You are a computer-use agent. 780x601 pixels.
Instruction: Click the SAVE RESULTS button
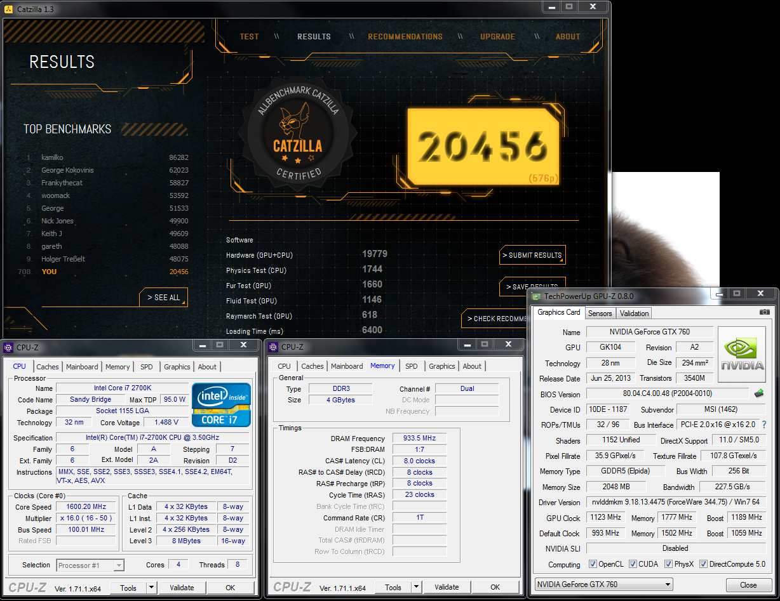pyautogui.click(x=532, y=287)
